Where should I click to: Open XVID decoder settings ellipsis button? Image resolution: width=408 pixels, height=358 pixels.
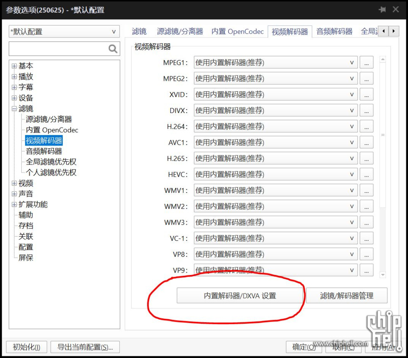[366, 94]
